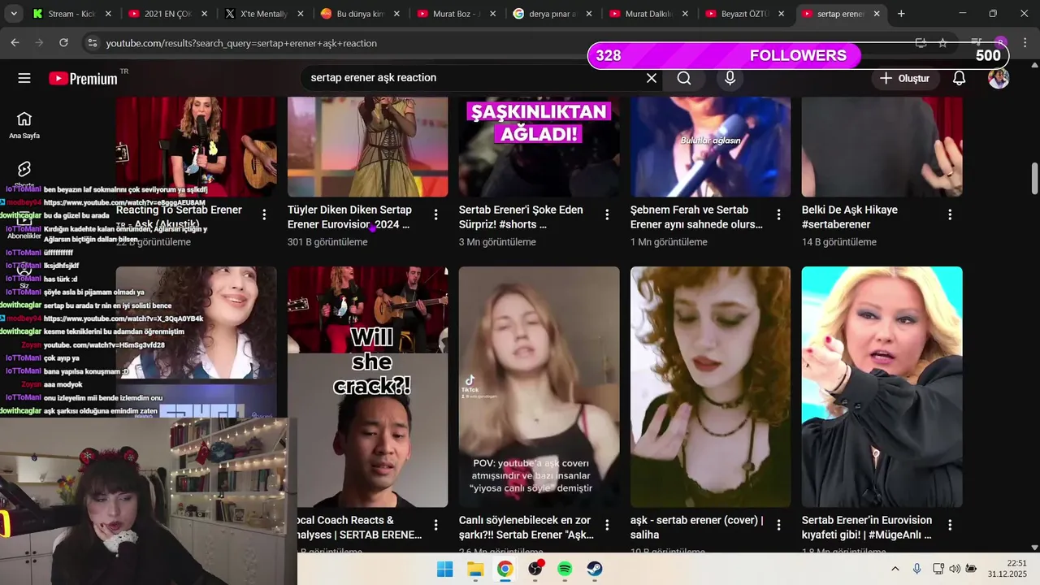
Task: Open aşk - sertab erener (cover) title
Action: (x=696, y=527)
